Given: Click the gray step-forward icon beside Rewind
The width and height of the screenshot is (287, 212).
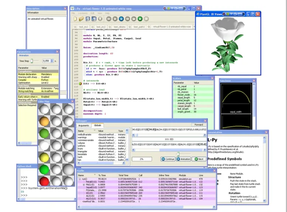Looking at the screenshot, I should (x=134, y=19).
